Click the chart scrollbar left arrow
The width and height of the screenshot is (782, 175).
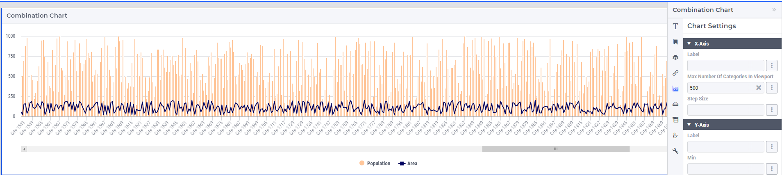click(x=24, y=149)
